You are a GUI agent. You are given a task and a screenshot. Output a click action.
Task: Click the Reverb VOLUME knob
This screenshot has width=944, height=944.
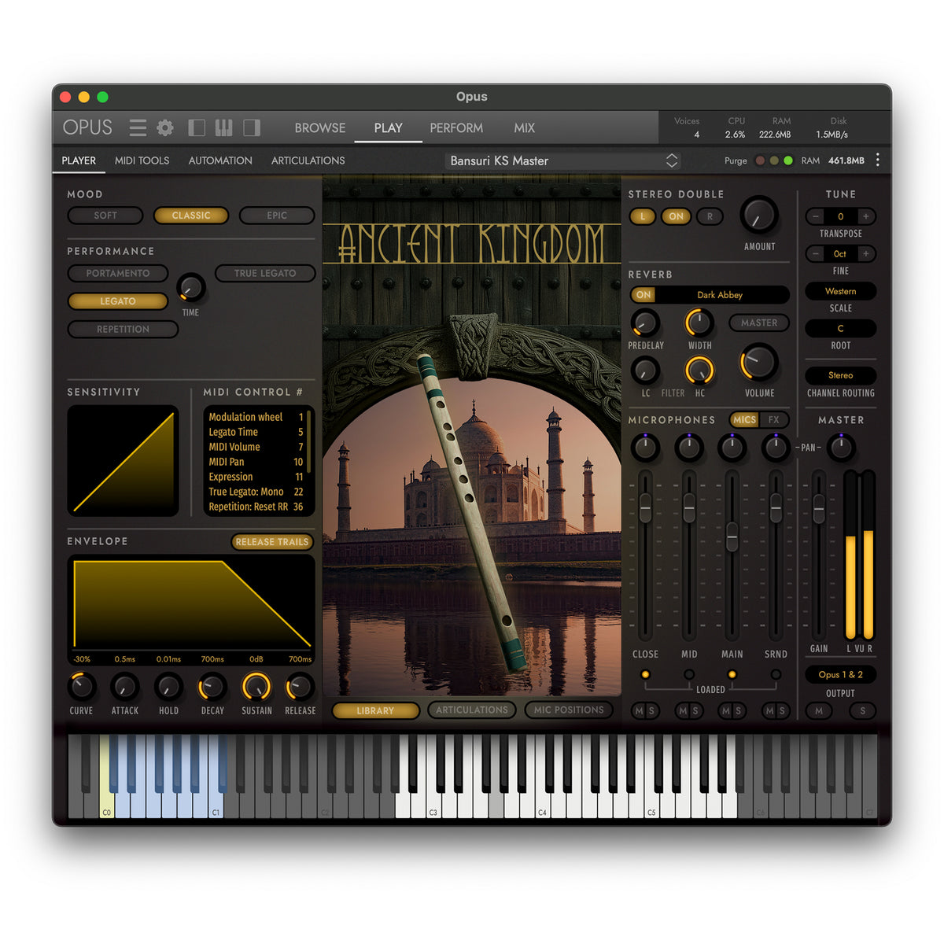pyautogui.click(x=759, y=362)
